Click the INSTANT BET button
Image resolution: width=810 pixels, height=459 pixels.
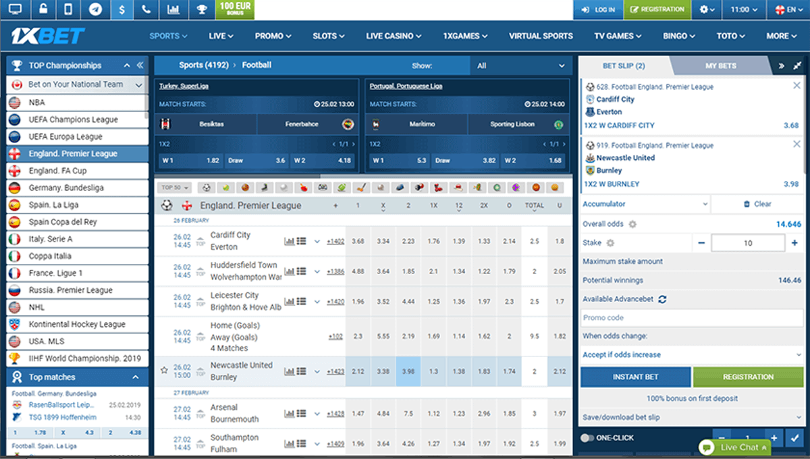coord(635,377)
